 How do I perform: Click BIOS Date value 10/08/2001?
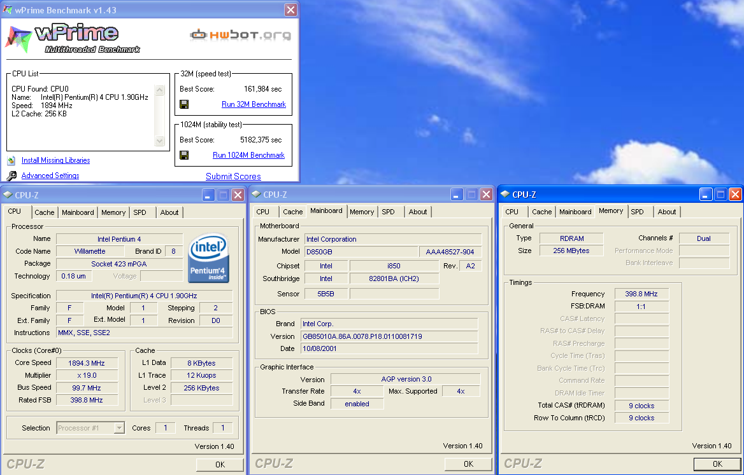coord(389,349)
